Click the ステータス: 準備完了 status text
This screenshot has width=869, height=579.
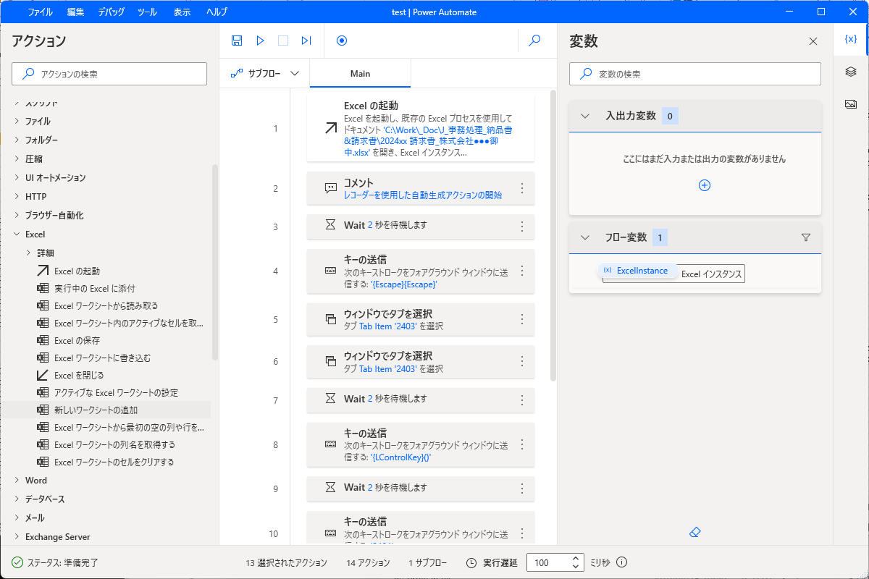point(62,562)
